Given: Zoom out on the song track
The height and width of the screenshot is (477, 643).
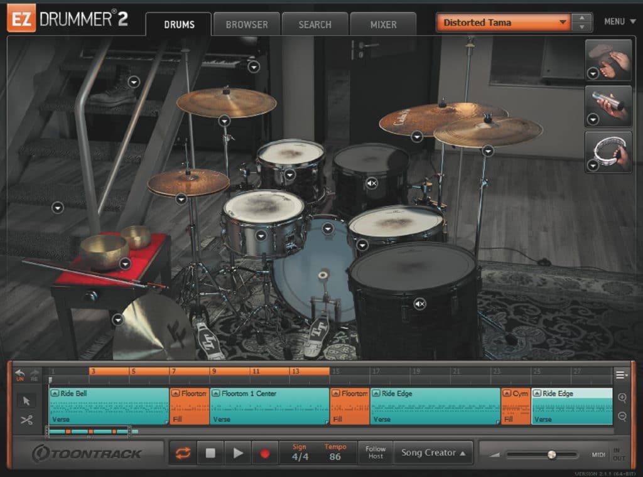Looking at the screenshot, I should 622,416.
